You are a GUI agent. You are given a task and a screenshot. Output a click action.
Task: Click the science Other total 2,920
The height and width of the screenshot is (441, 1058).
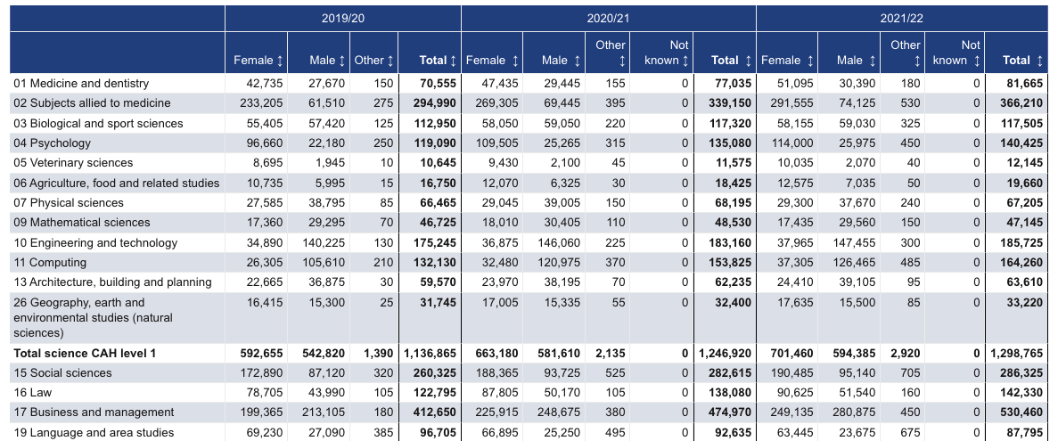(906, 353)
